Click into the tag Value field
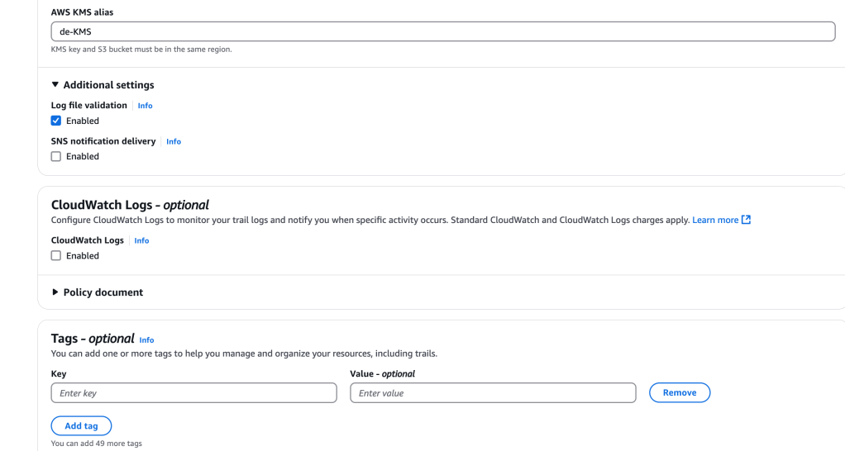 coord(493,393)
